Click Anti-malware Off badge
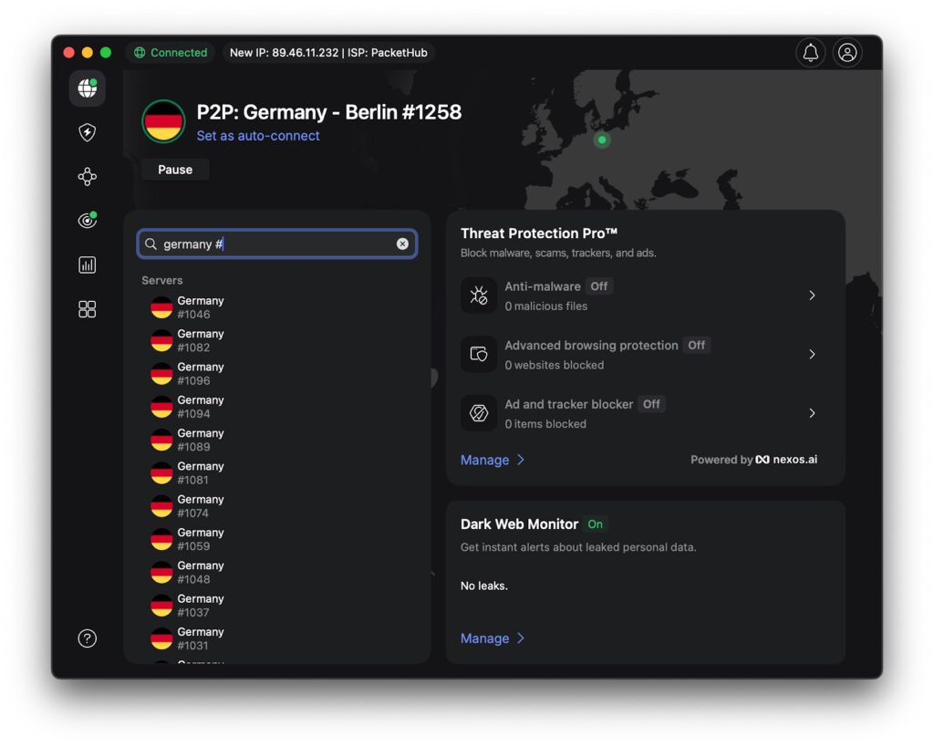 pos(598,286)
